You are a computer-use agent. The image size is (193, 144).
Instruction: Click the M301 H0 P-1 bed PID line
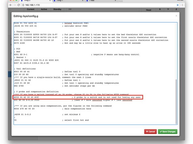point(77,54)
